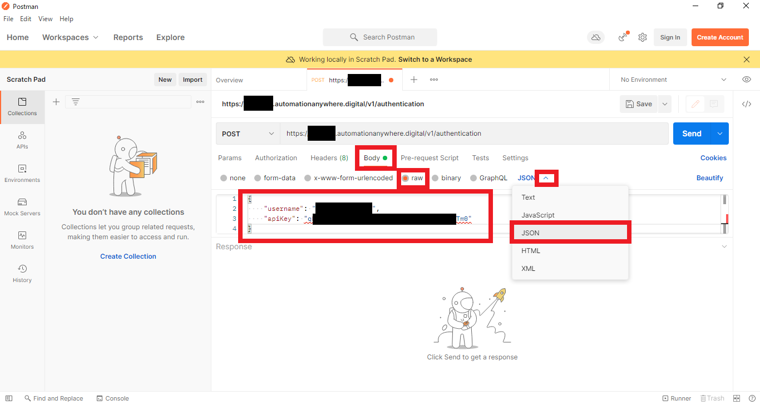Select the binary body type radio

point(435,178)
